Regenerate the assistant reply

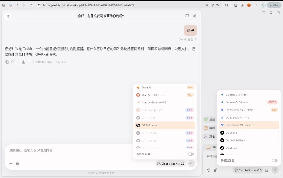[18, 62]
